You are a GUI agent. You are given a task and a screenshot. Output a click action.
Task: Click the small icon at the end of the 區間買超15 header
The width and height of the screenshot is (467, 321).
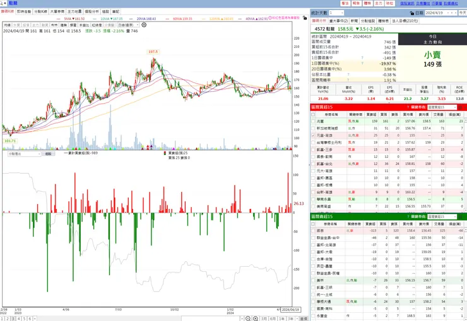[x=460, y=107]
